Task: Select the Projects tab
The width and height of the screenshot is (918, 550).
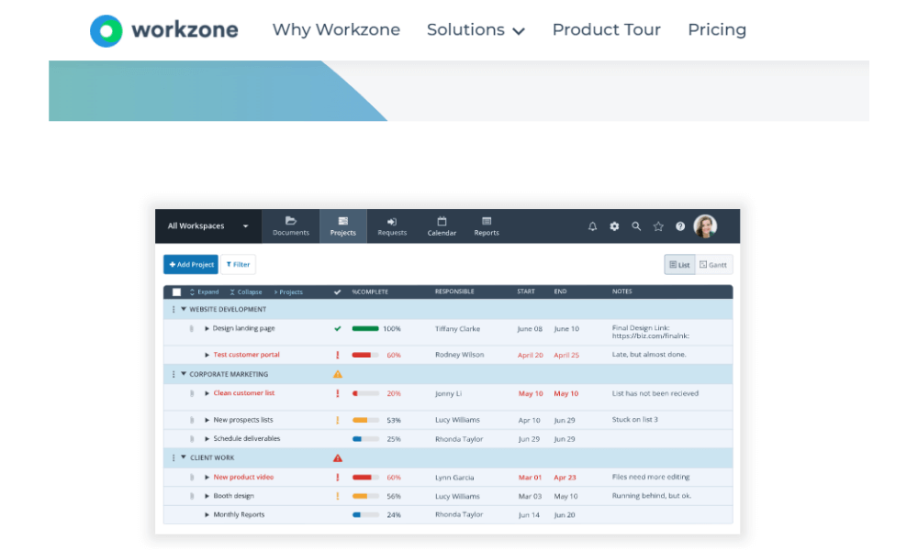Action: (x=343, y=225)
